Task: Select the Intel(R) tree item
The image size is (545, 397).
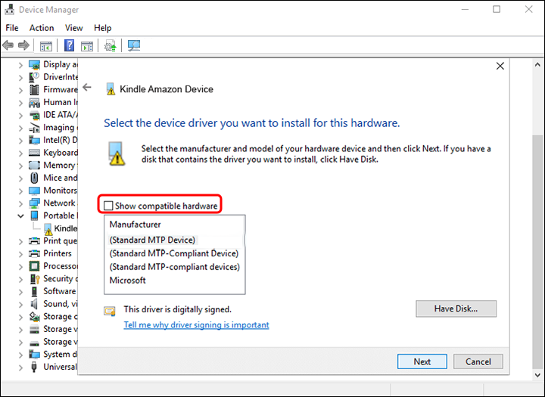Action: 60,140
